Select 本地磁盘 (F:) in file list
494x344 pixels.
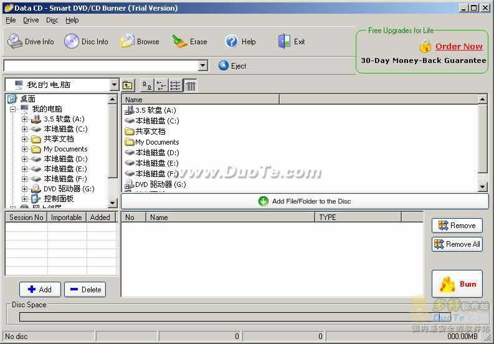pos(152,174)
